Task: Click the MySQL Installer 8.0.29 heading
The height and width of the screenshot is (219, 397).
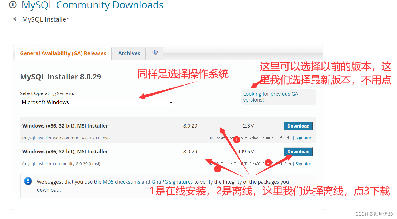Action: 61,77
